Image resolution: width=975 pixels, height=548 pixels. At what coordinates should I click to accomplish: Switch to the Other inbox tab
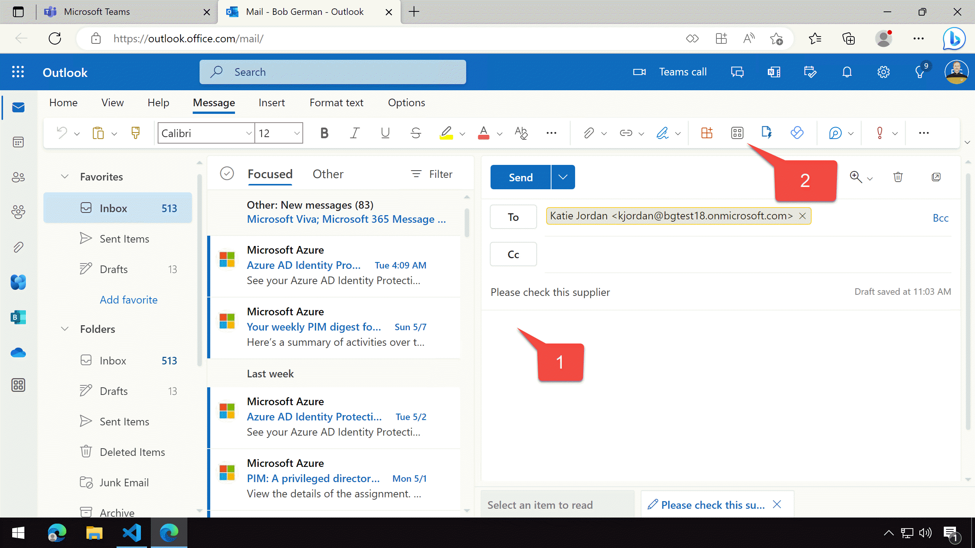point(328,174)
